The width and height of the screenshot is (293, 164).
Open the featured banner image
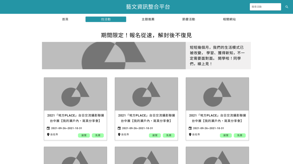click(114, 56)
